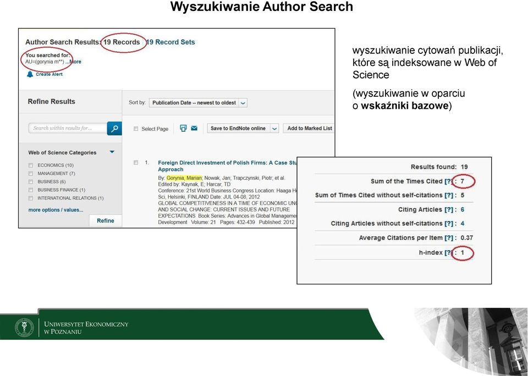528x376 pixels.
Task: Check the BUSINESS FINANCE (1) category
Action: click(31, 190)
